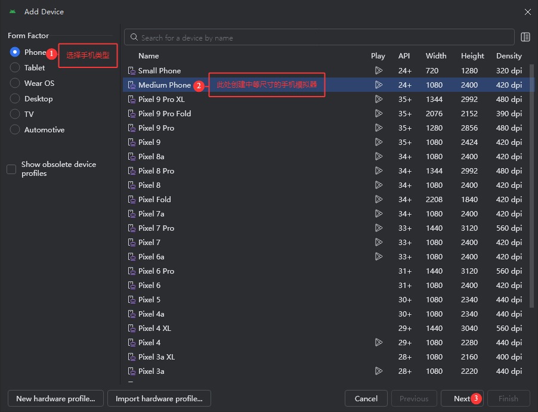
Task: Choose the Wear OS form factor
Action: pos(15,83)
